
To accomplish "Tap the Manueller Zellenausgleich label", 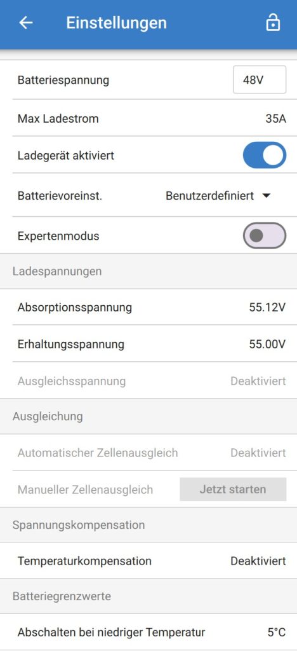I will tap(85, 490).
